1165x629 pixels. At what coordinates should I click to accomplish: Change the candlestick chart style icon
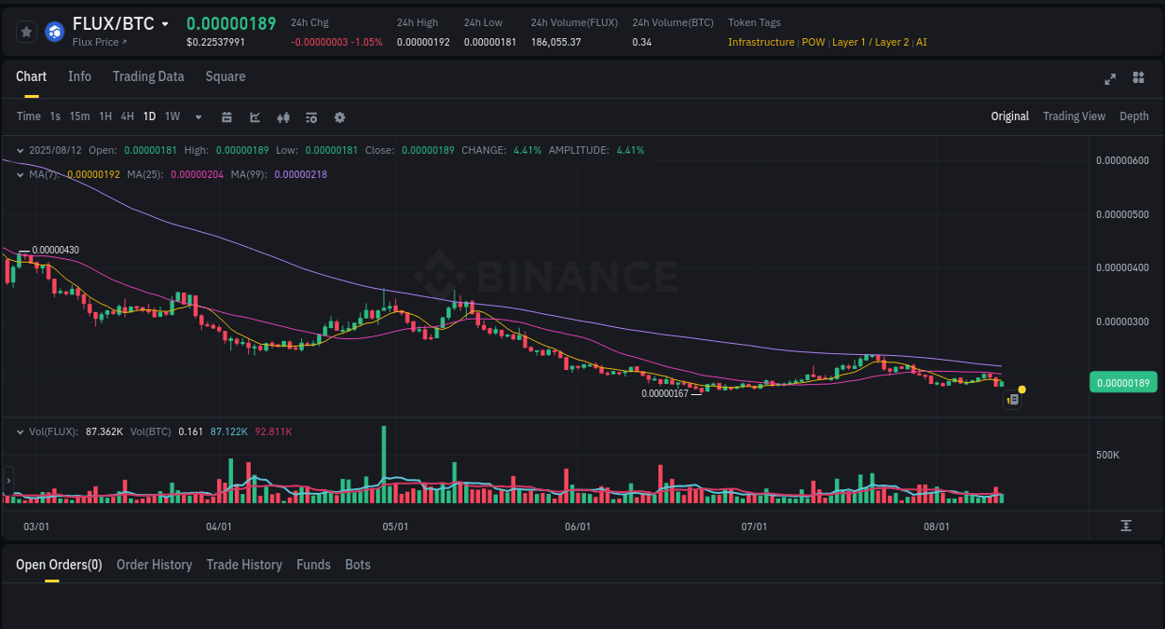point(283,117)
